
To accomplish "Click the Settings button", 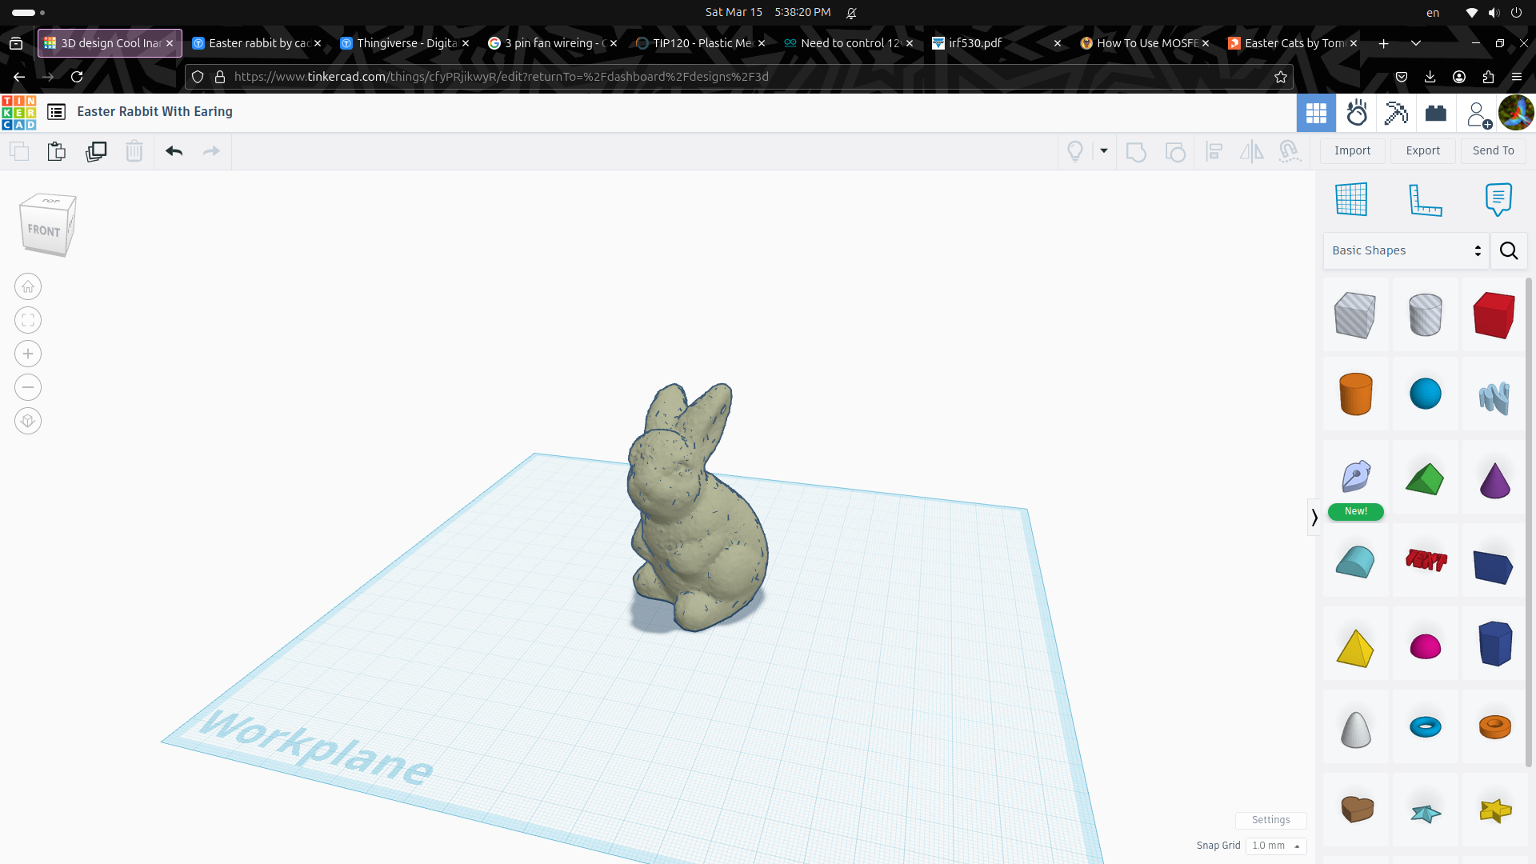I will [1270, 820].
